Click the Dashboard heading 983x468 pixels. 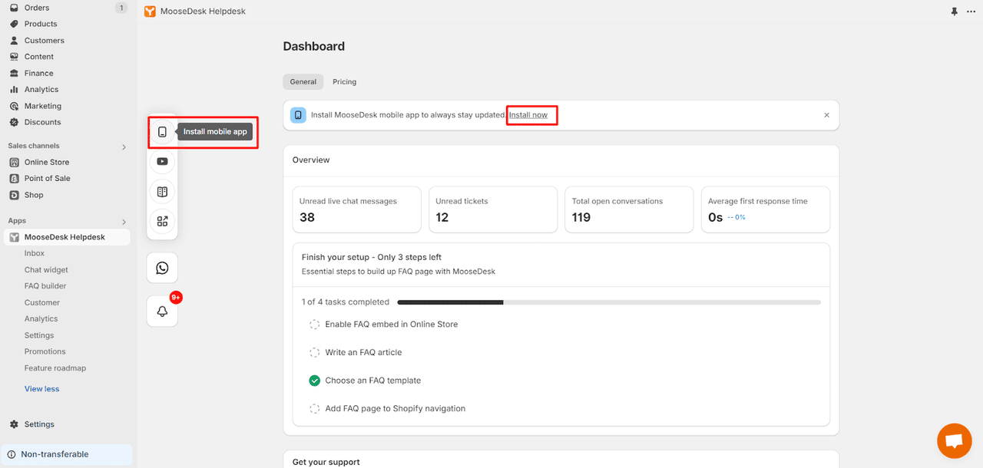click(314, 46)
